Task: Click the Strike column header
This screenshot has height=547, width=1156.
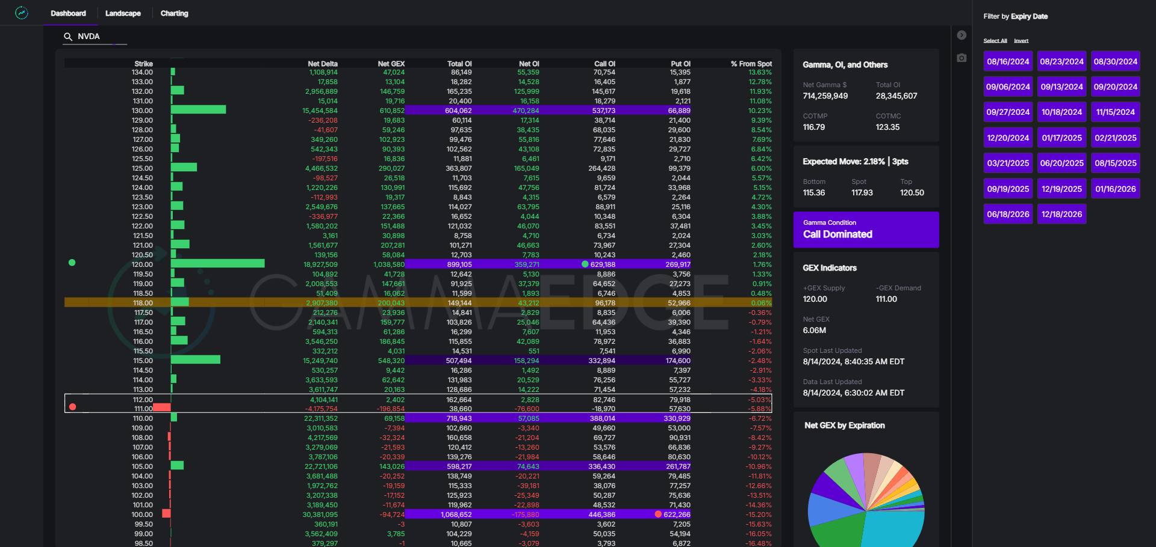Action: pos(143,64)
